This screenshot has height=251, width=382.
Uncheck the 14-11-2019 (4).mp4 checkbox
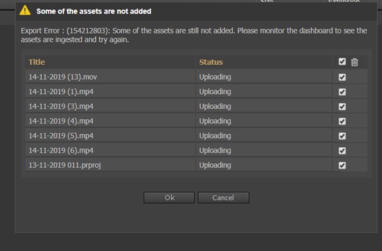point(342,121)
